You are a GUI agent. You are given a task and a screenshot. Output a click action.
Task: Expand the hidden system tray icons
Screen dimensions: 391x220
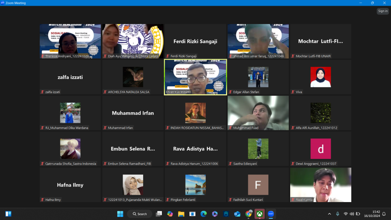[330, 214]
